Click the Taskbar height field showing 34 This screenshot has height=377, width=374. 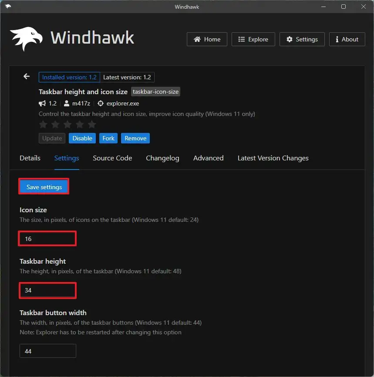47,290
